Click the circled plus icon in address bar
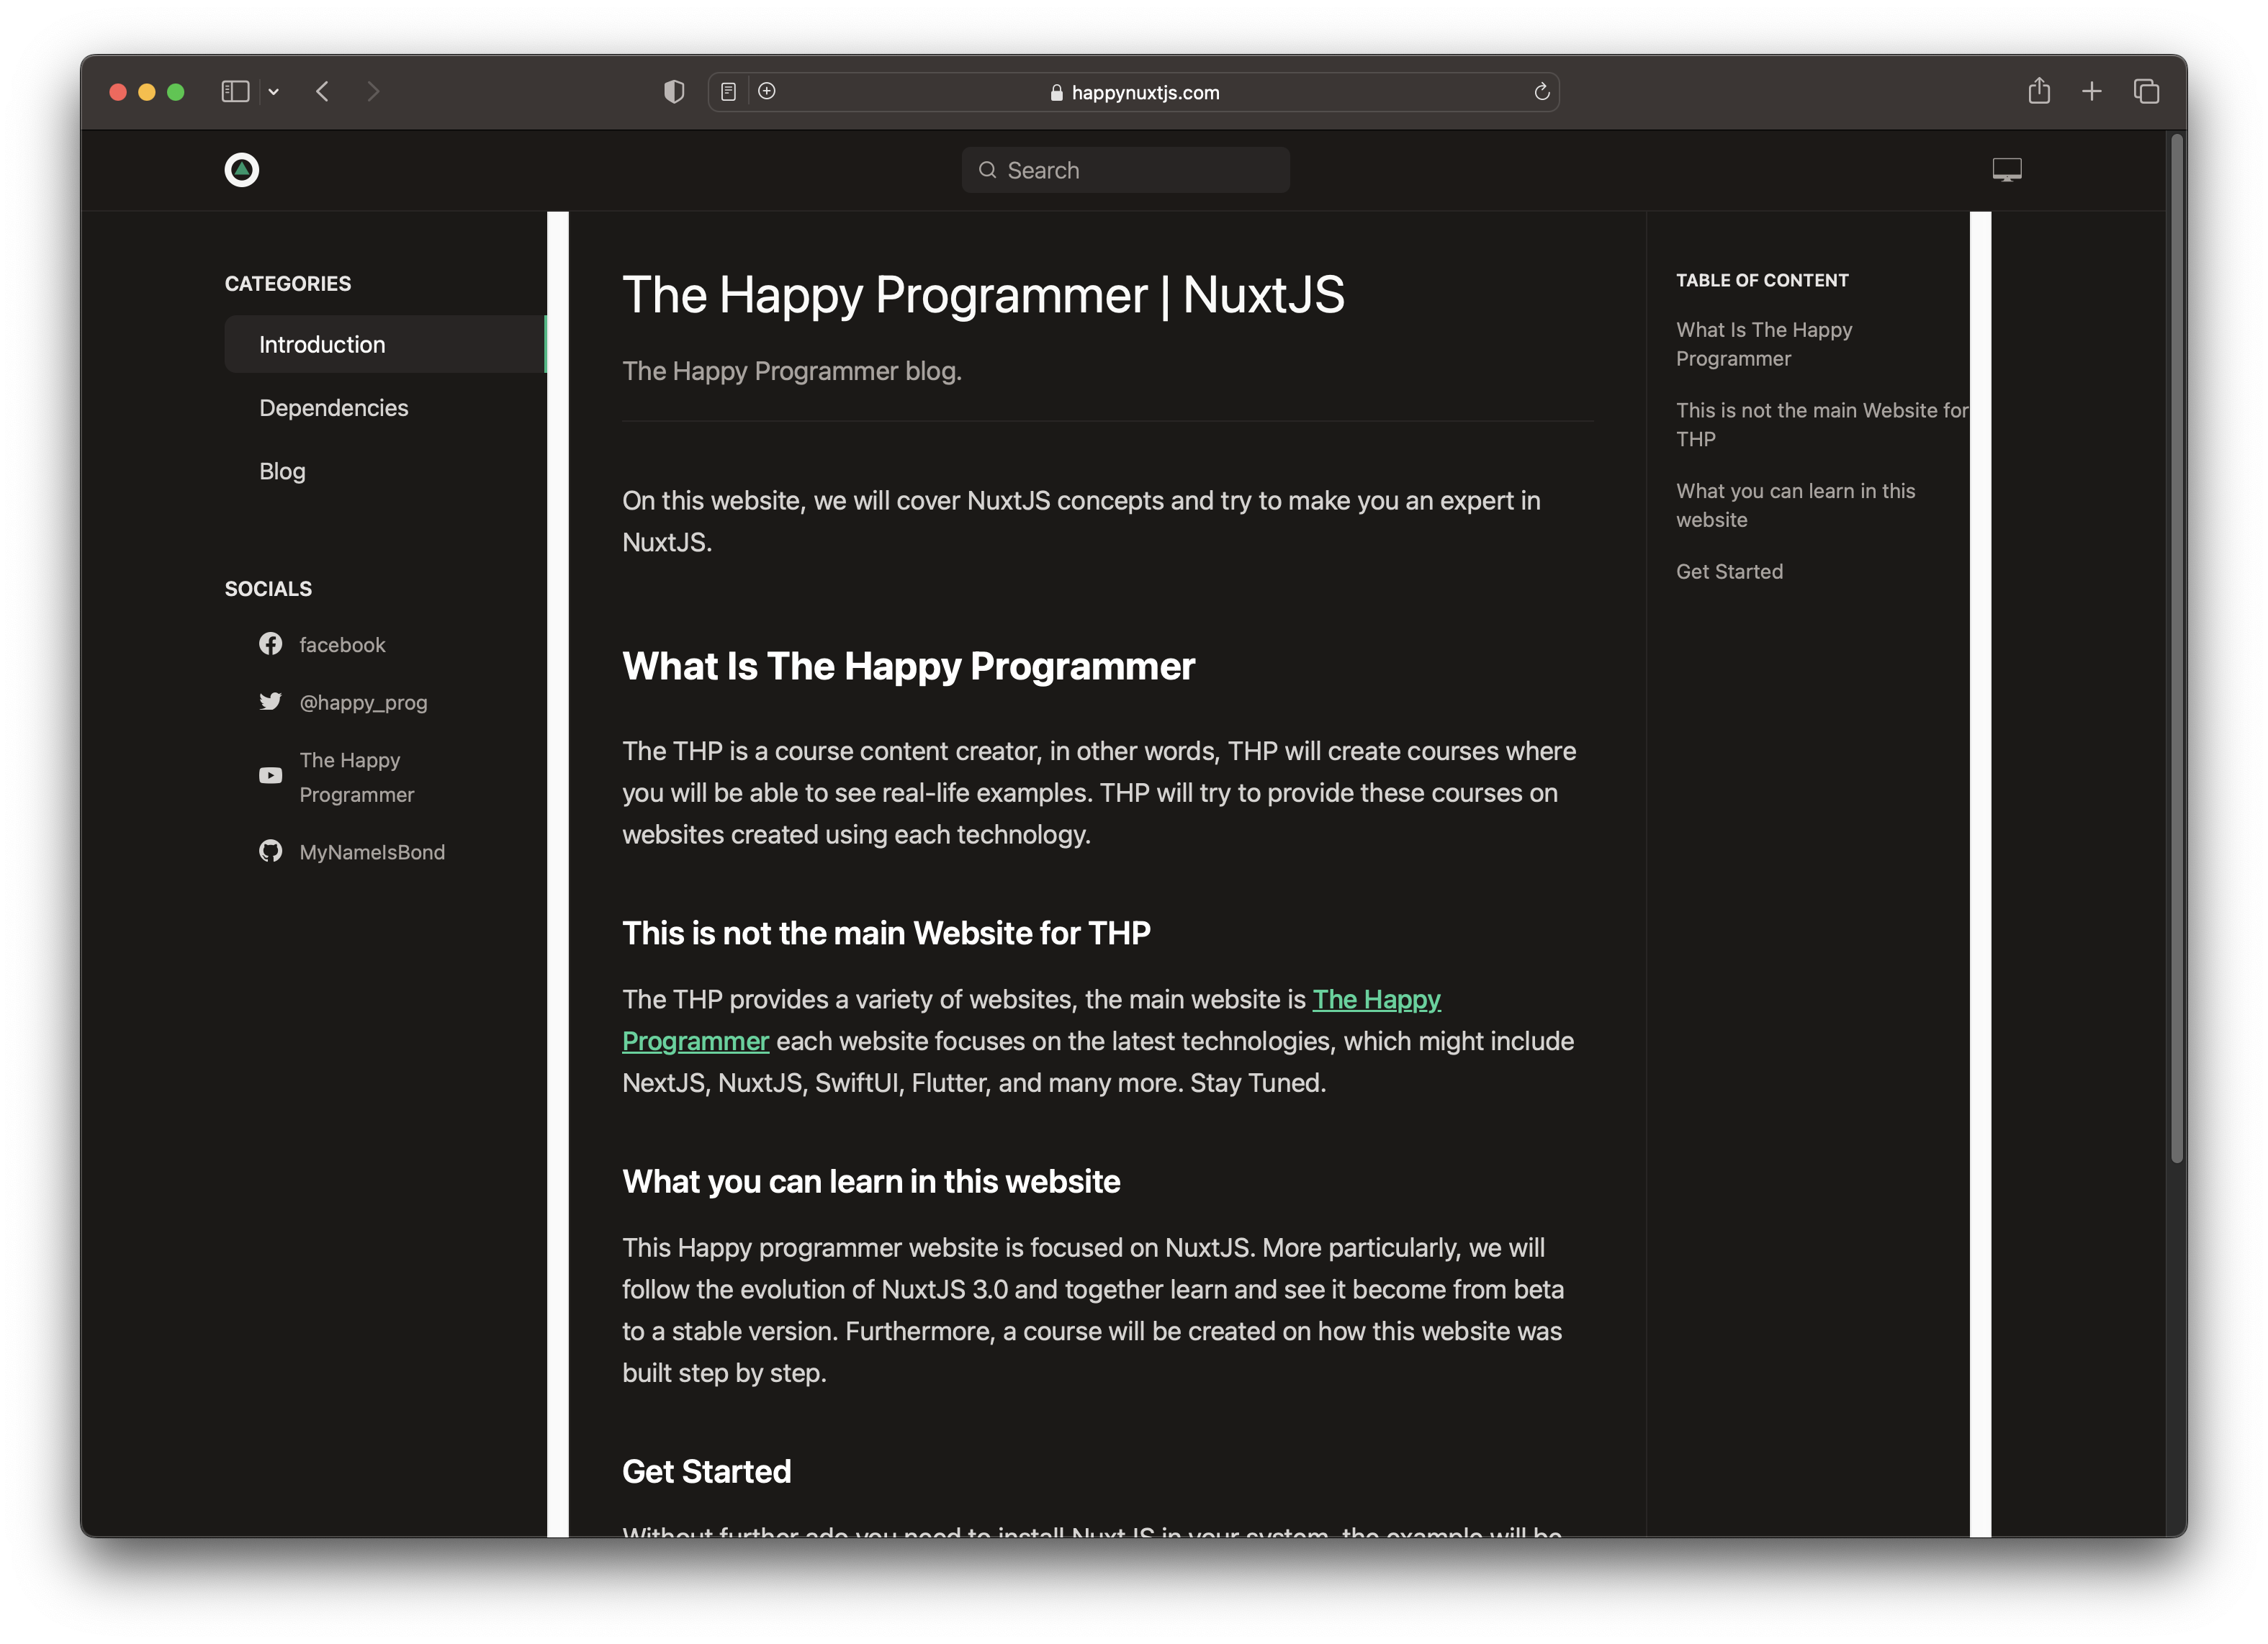2268x1644 pixels. pos(767,91)
